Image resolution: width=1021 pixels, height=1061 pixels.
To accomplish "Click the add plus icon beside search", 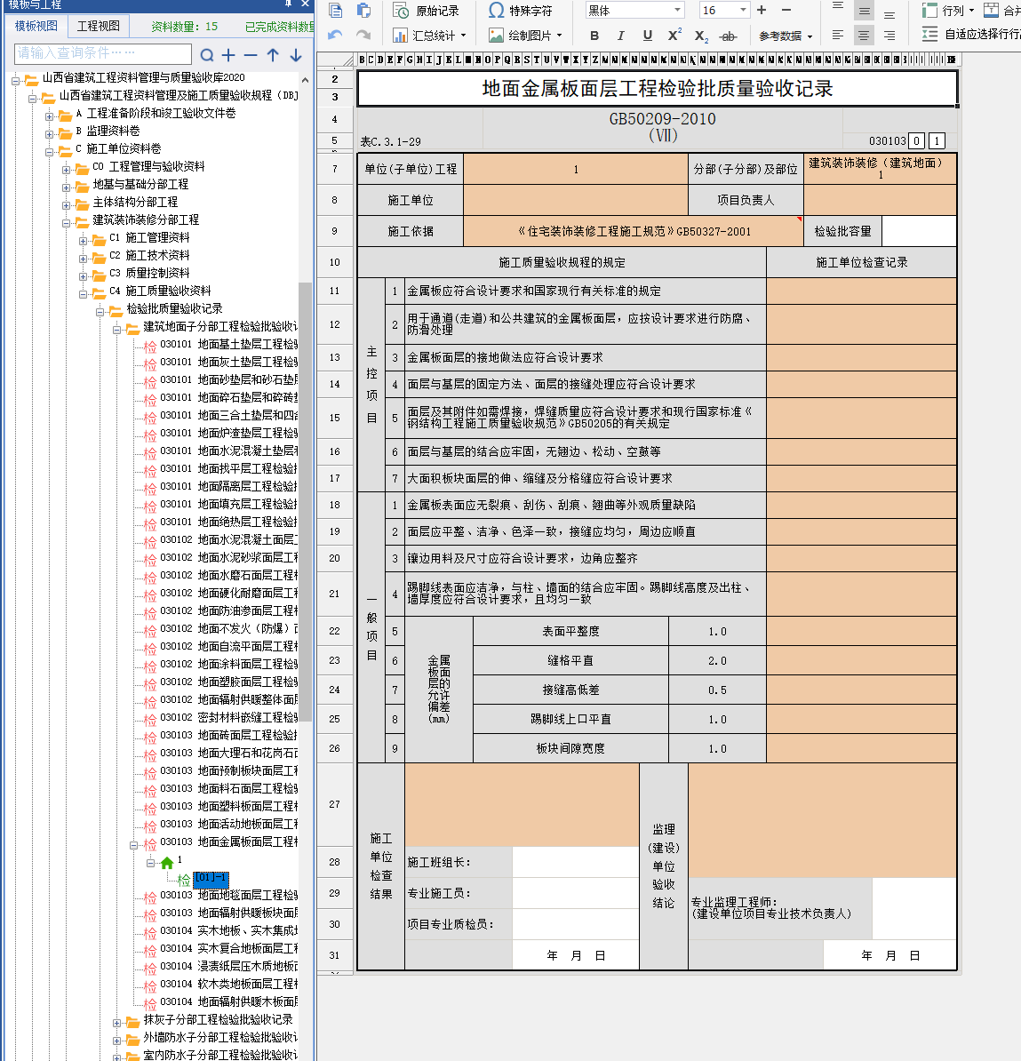I will (228, 55).
